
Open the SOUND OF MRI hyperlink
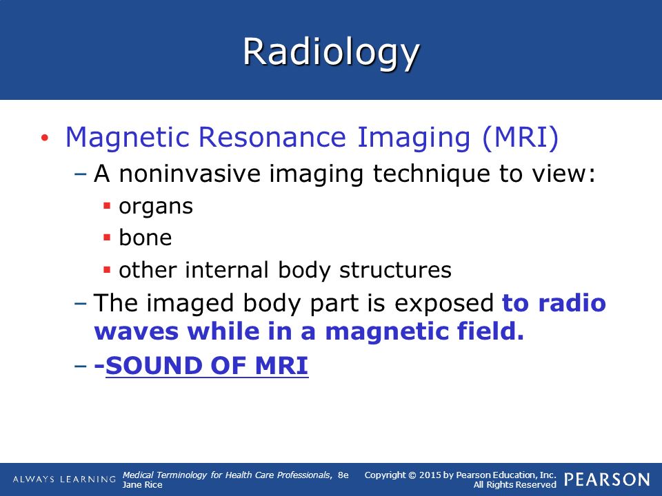[x=207, y=365]
